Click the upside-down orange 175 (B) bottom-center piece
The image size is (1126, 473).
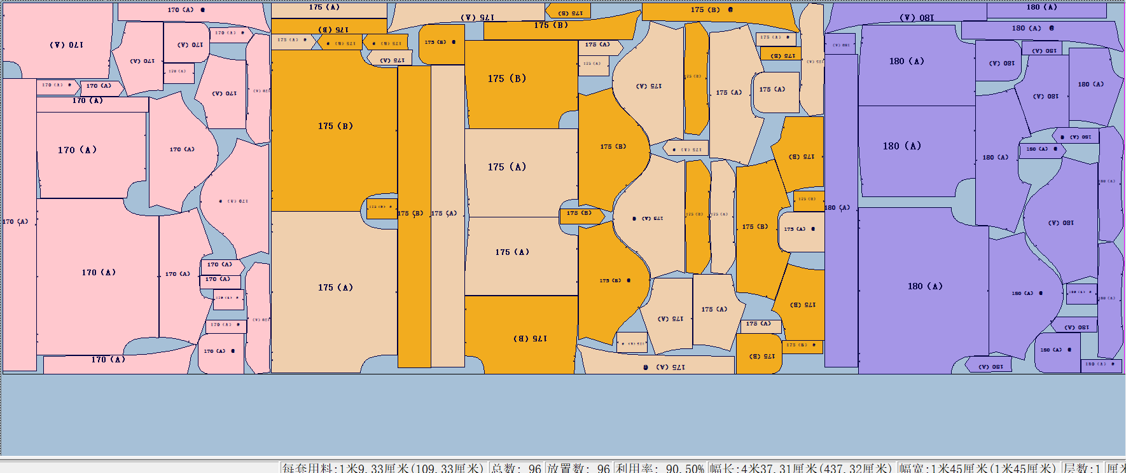[x=522, y=336]
